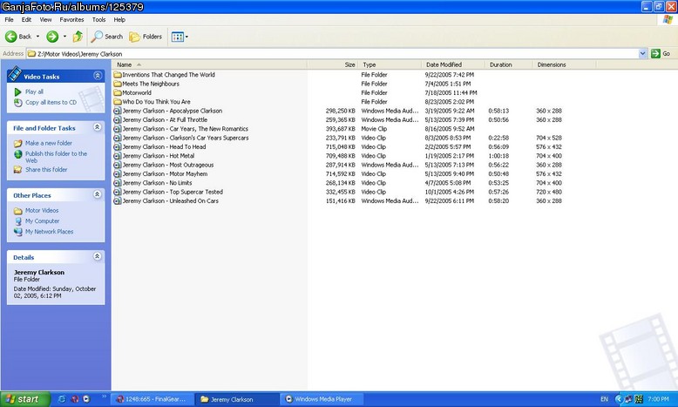The image size is (678, 407).
Task: Open the Favorites menu
Action: coord(71,19)
